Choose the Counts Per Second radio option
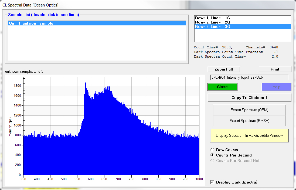The height and width of the screenshot is (190, 296). click(212, 155)
